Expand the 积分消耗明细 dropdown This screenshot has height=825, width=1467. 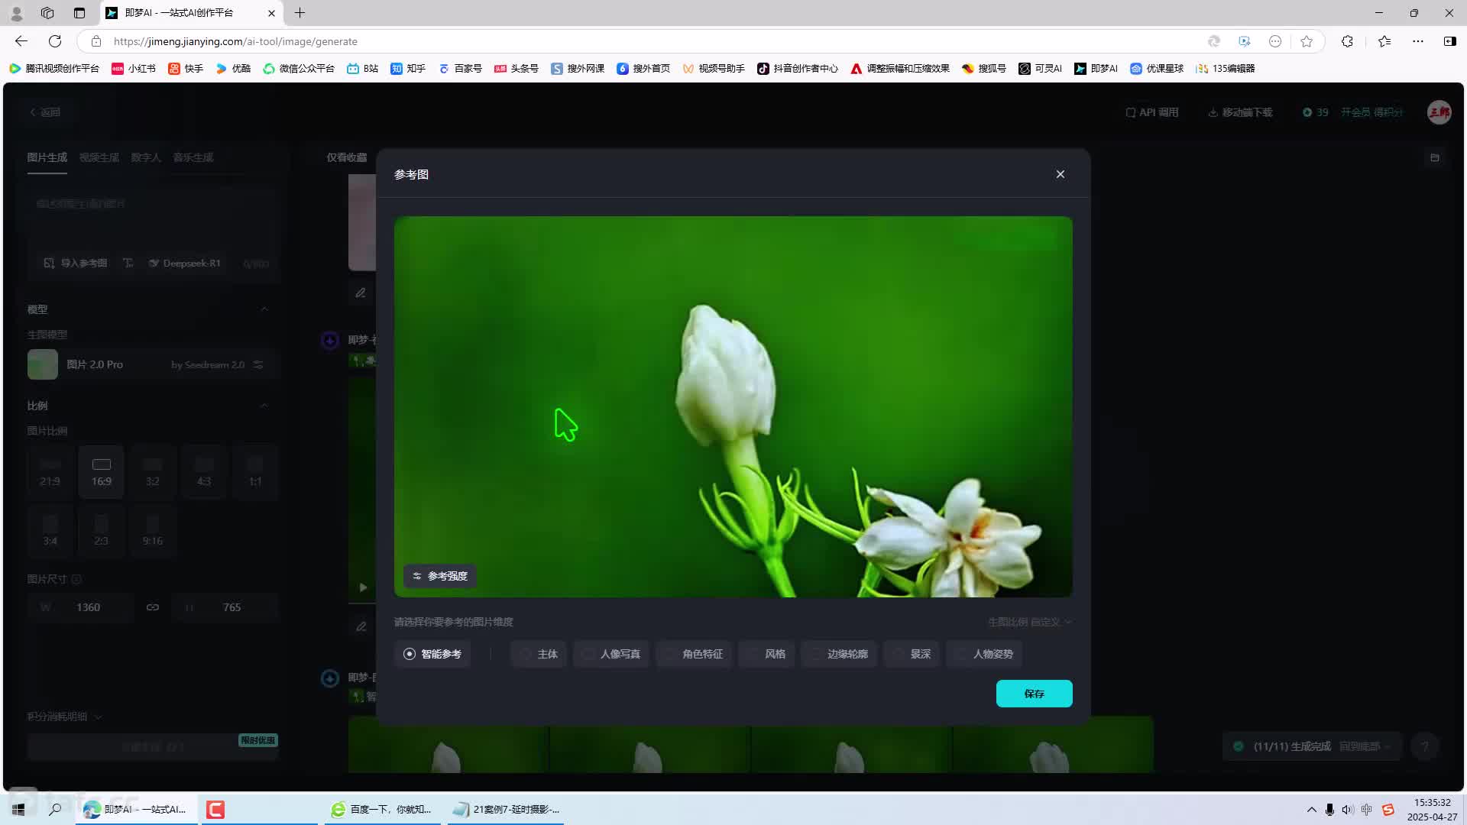[x=65, y=717]
